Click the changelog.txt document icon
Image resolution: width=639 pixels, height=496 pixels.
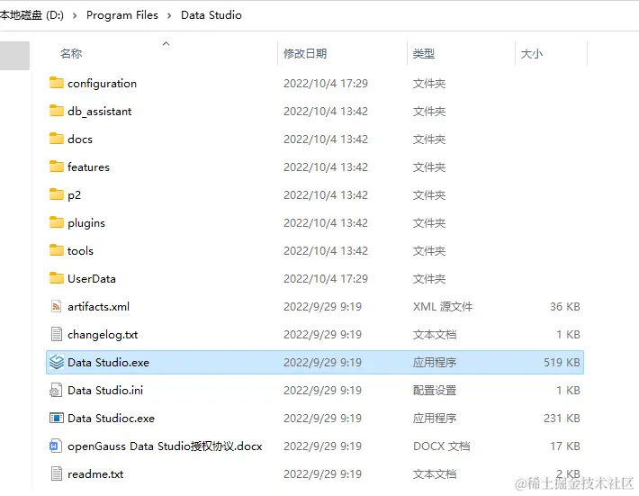tap(56, 334)
